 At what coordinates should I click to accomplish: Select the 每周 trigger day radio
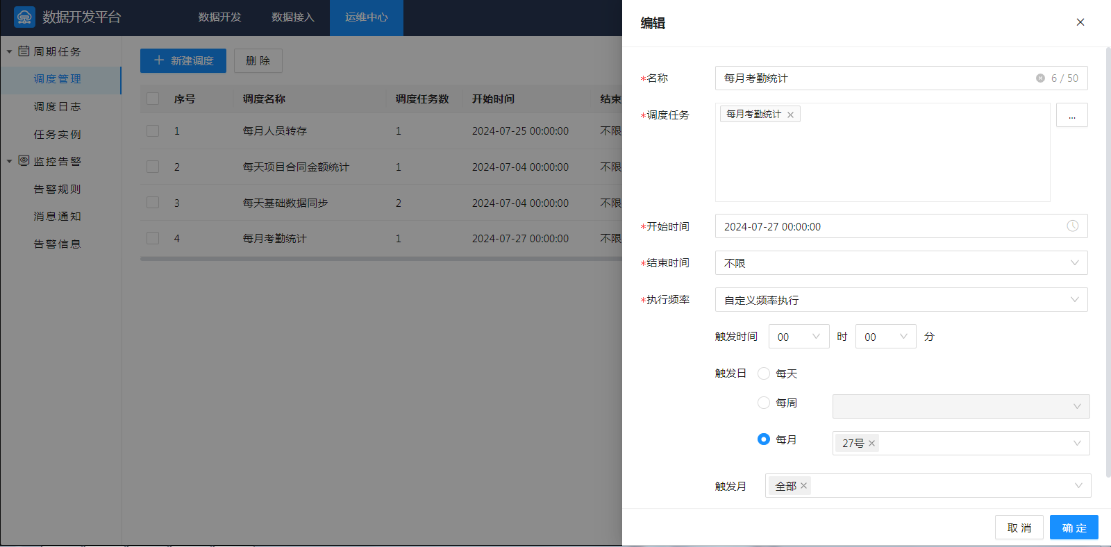764,403
